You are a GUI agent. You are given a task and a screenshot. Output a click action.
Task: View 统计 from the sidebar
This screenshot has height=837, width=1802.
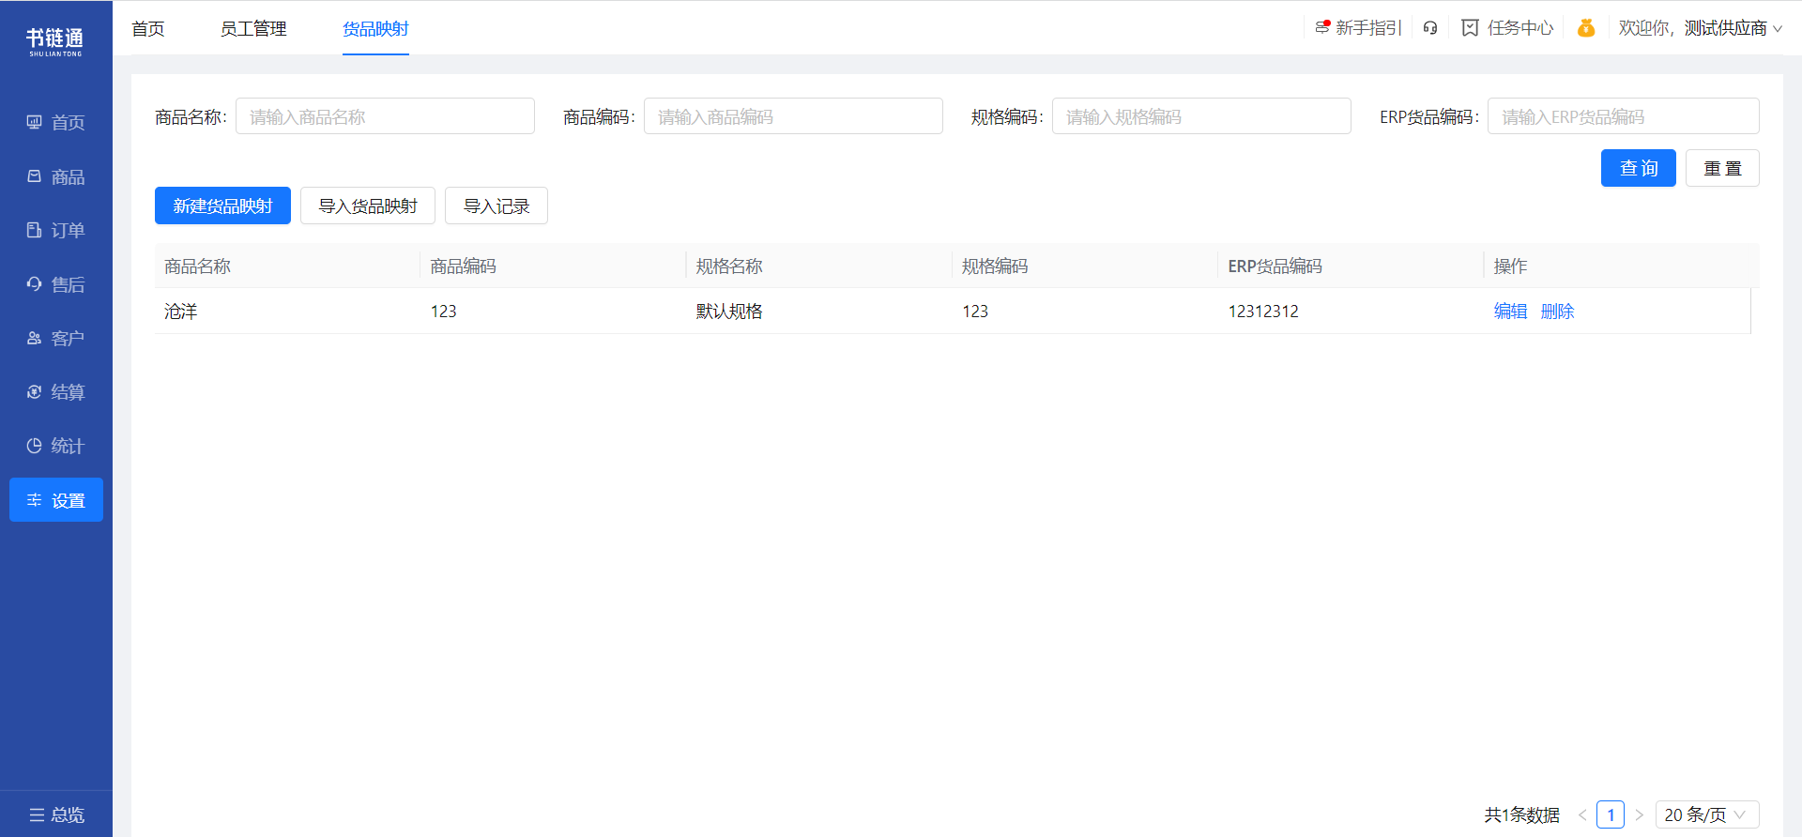pyautogui.click(x=56, y=446)
